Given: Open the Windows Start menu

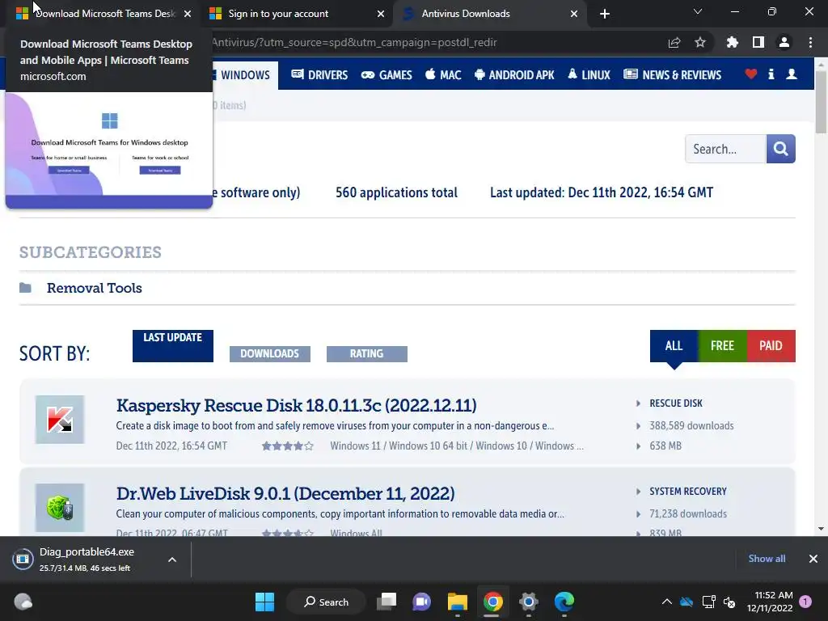Looking at the screenshot, I should click(264, 602).
